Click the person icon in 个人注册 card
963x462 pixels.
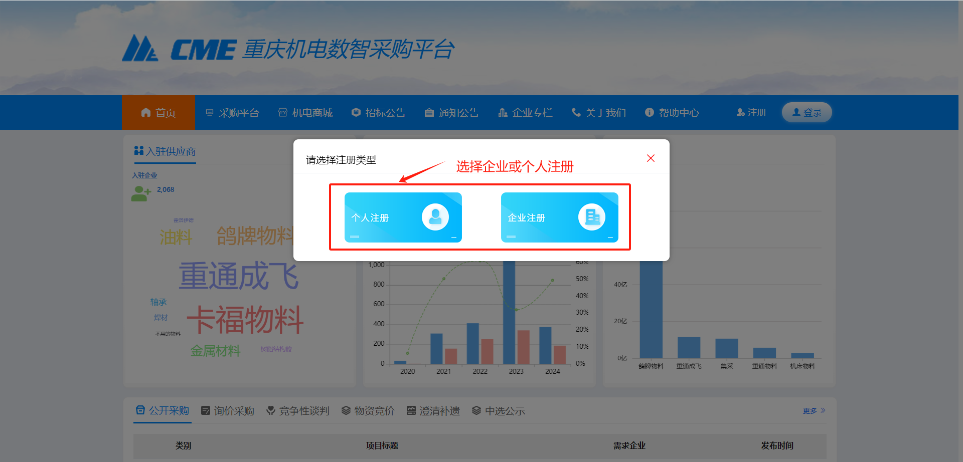coord(435,217)
